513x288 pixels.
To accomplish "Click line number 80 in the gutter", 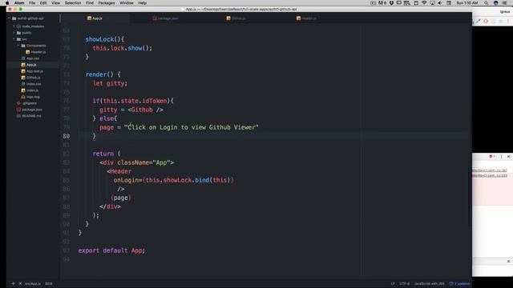I will click(x=66, y=136).
